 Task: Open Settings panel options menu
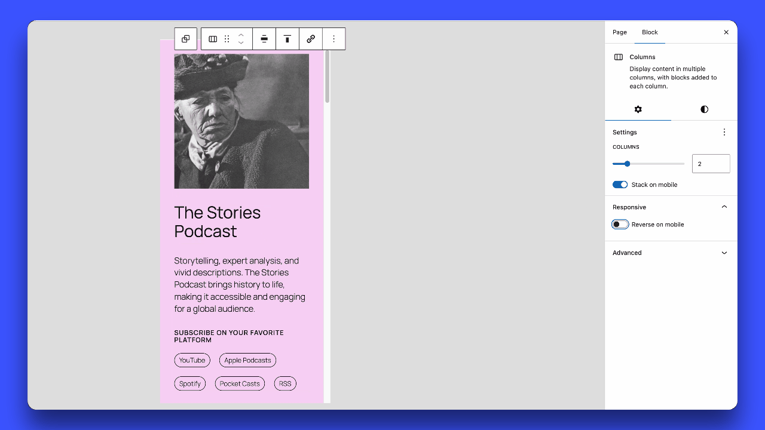coord(724,132)
